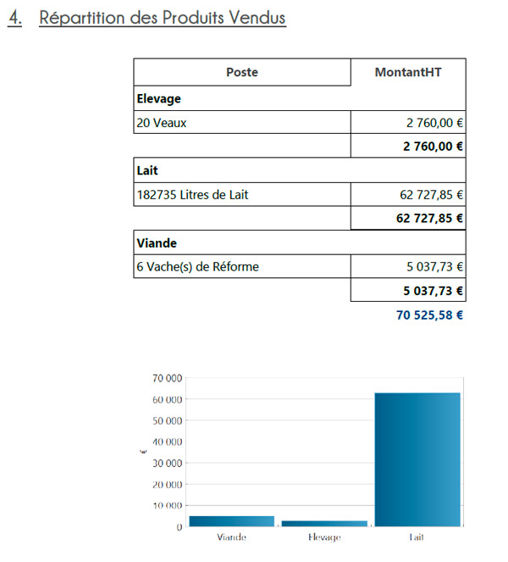Click the non-bold 62 727,85 € amount
This screenshot has height=562, width=508.
tap(431, 195)
